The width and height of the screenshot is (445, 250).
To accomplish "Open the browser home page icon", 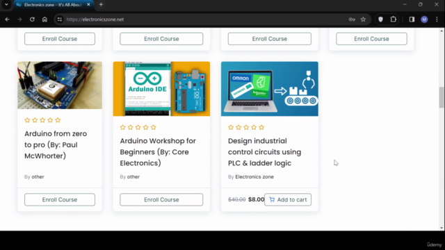I will 44,19.
